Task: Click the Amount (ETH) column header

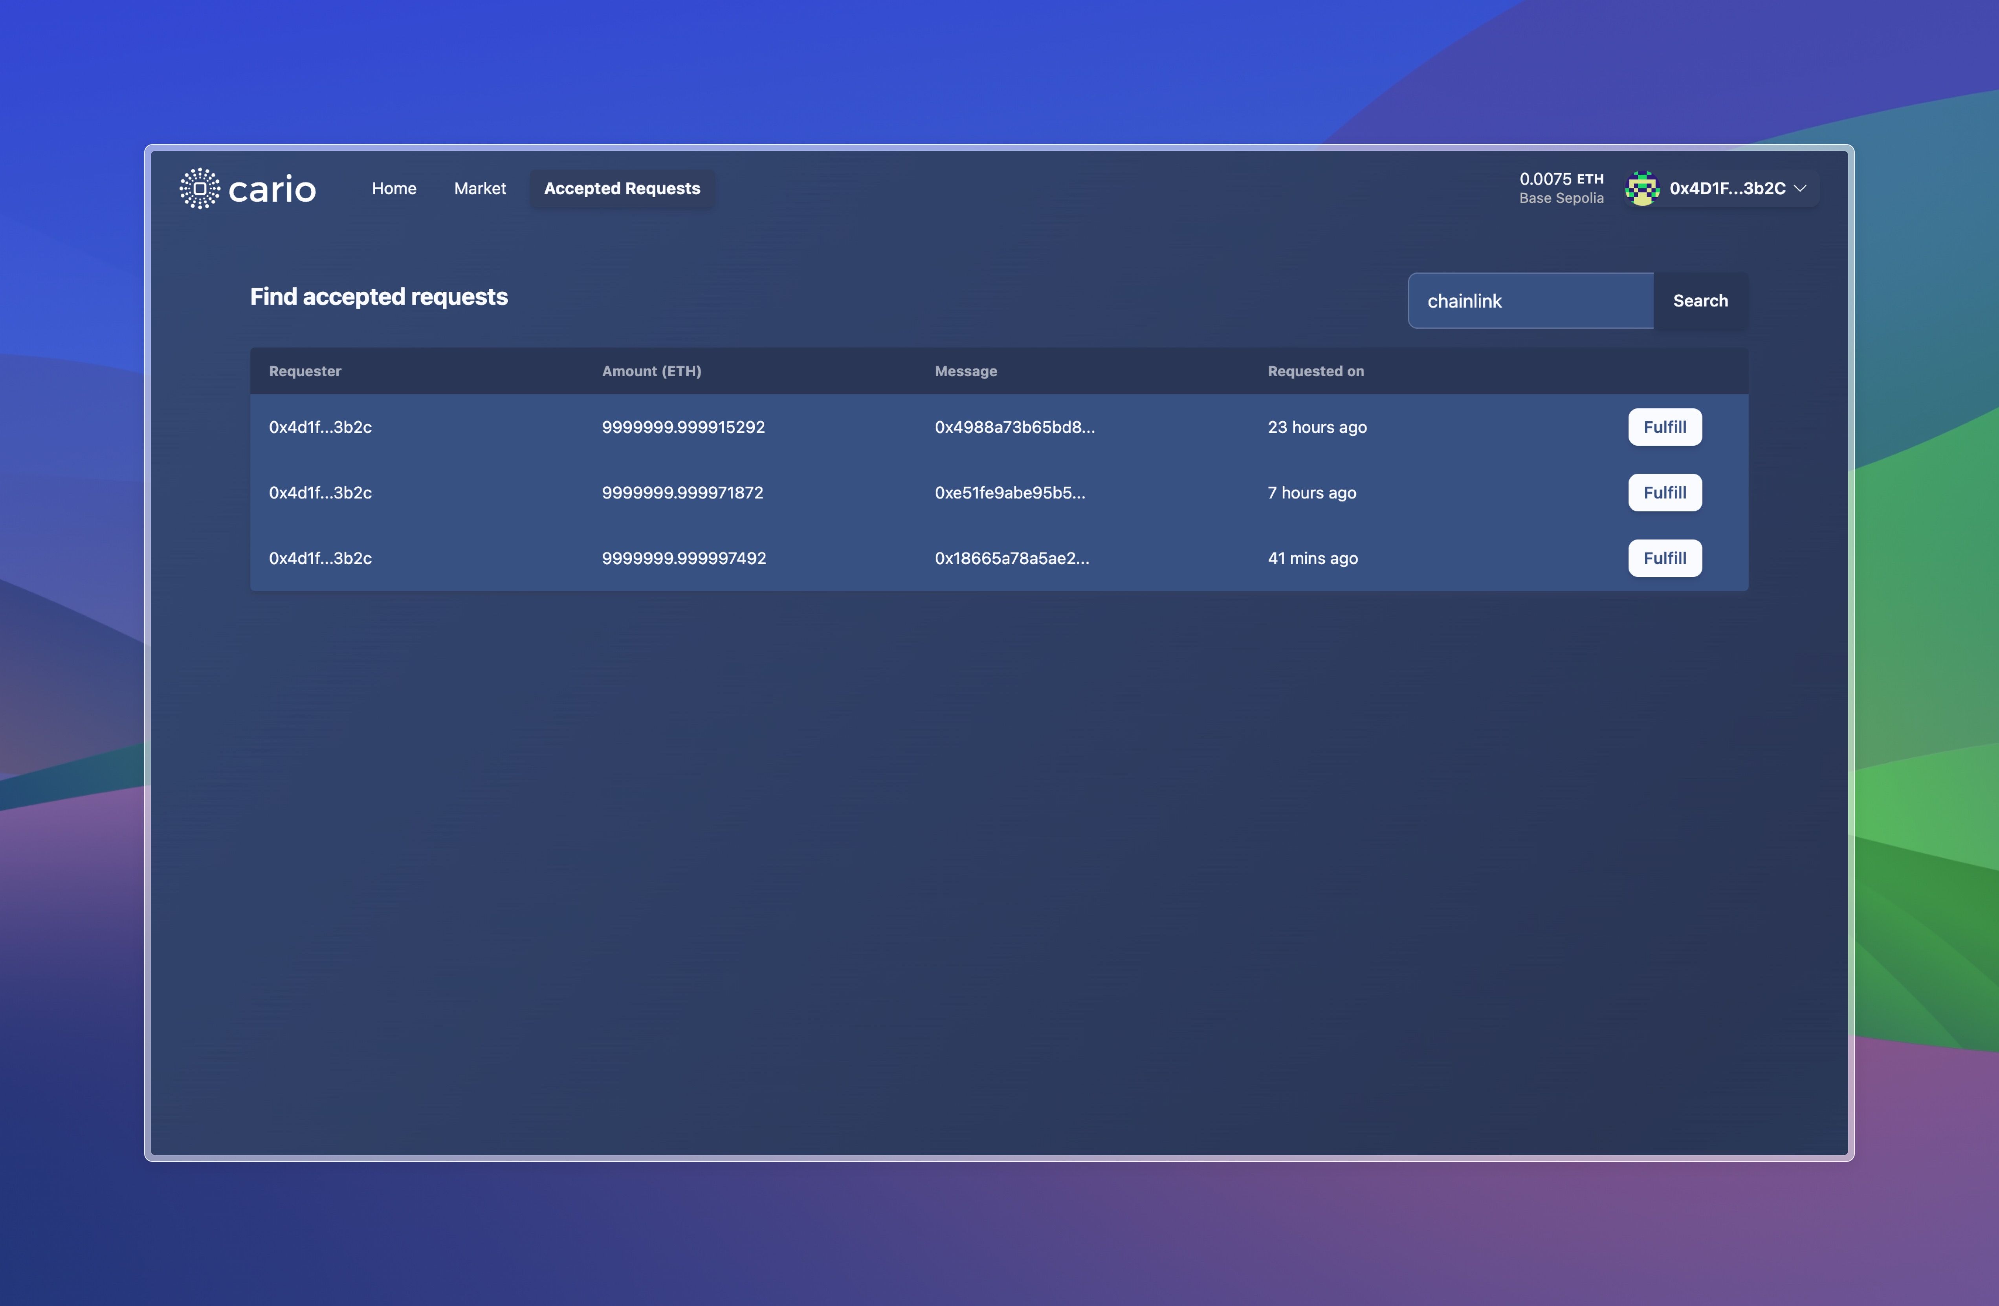Action: tap(651, 371)
